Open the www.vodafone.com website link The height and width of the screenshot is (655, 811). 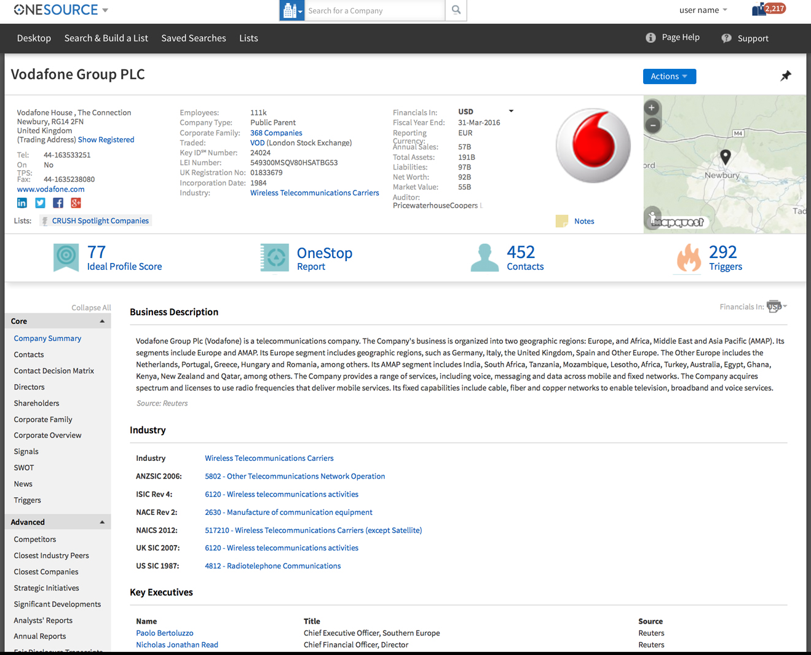(50, 189)
